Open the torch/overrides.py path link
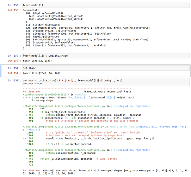191x177 pixels. [63, 127]
